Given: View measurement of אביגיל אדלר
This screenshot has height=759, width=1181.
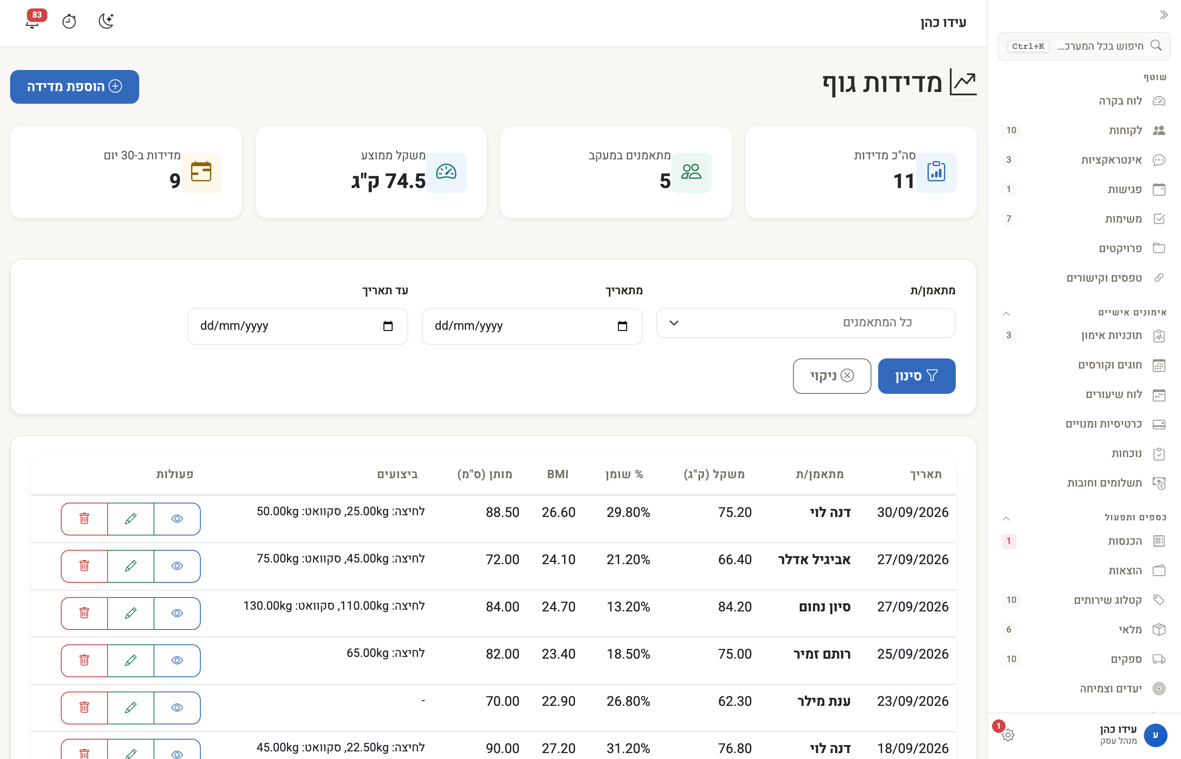Looking at the screenshot, I should click(177, 566).
